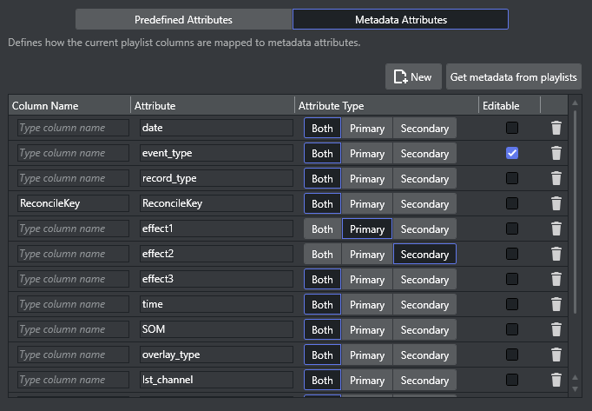Check Editable box for ReconcileKey row
The height and width of the screenshot is (411, 592).
(x=512, y=204)
